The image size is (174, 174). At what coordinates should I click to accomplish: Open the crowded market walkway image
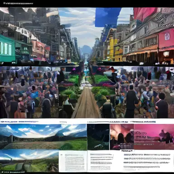87,92
